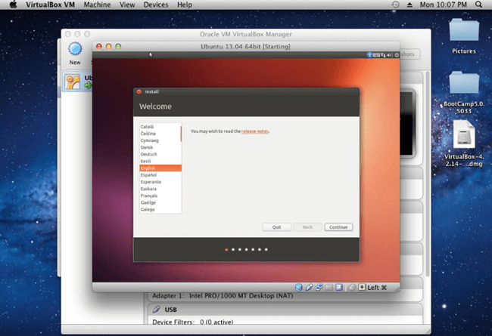
Task: Open the Devices menu
Action: (156, 5)
